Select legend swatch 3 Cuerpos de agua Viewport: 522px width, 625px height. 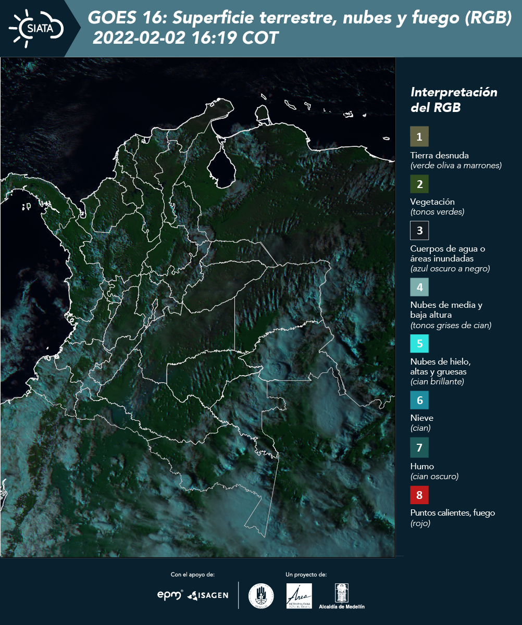[419, 230]
